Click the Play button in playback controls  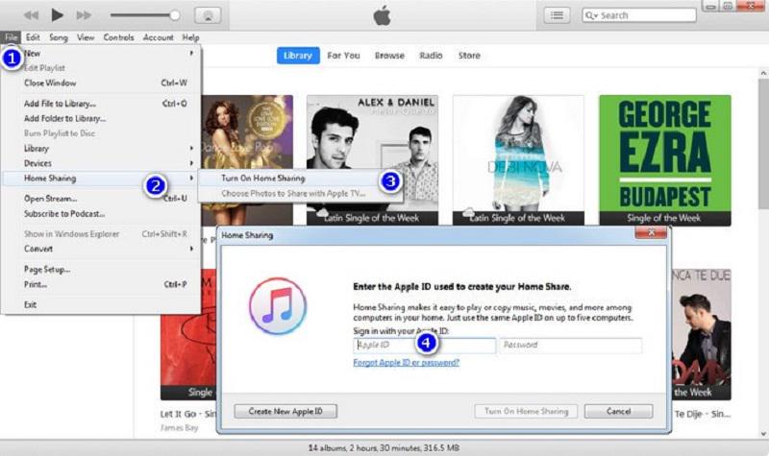click(x=57, y=15)
